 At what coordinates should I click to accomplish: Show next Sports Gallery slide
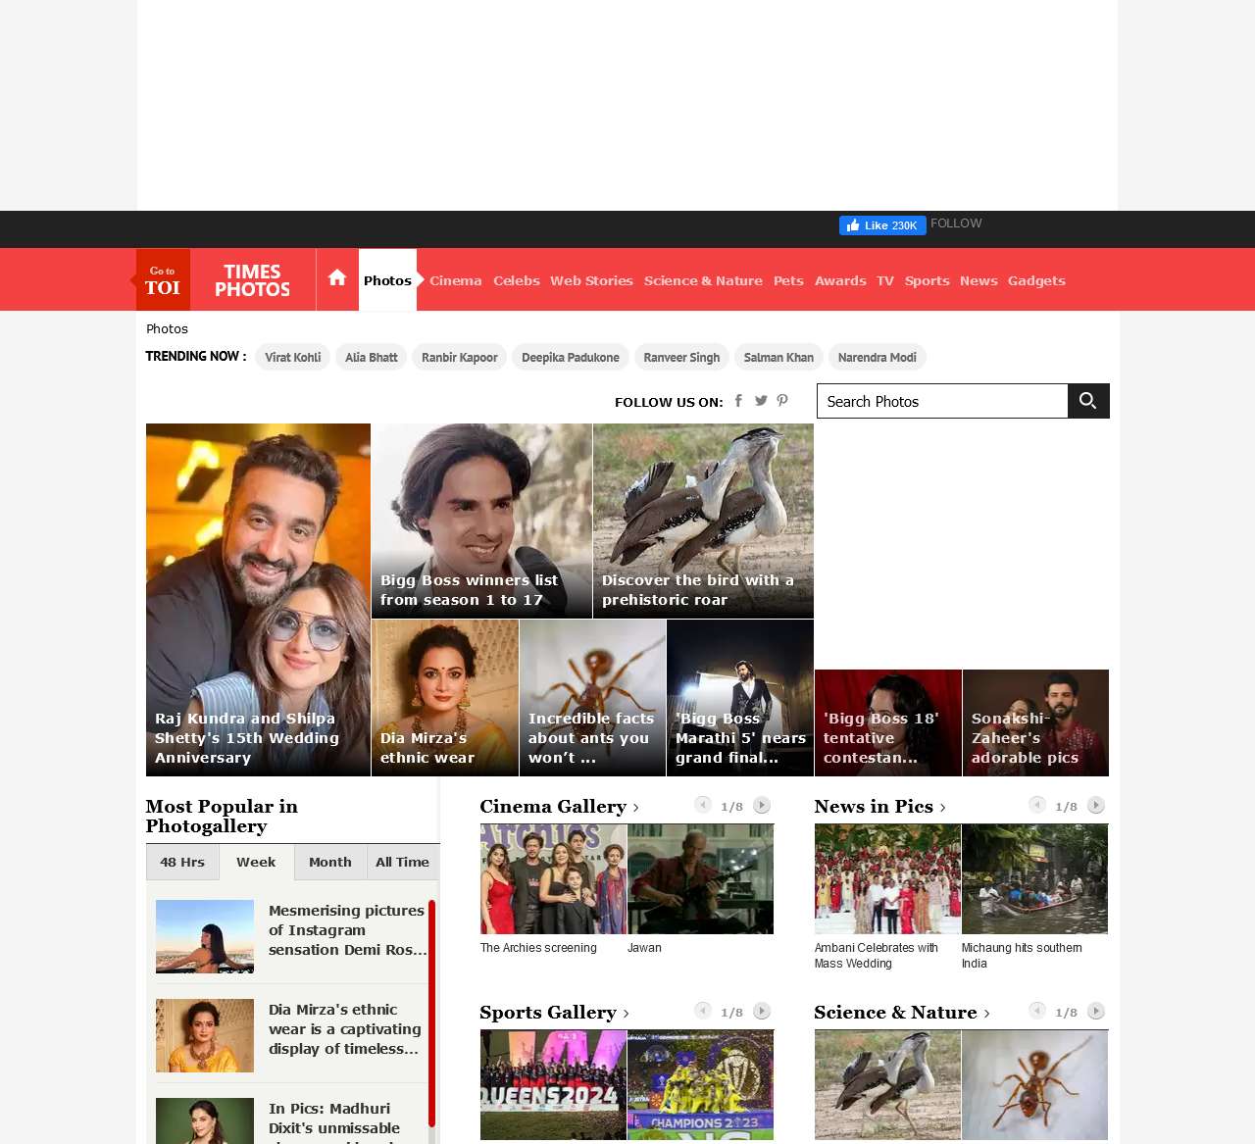point(762,1011)
